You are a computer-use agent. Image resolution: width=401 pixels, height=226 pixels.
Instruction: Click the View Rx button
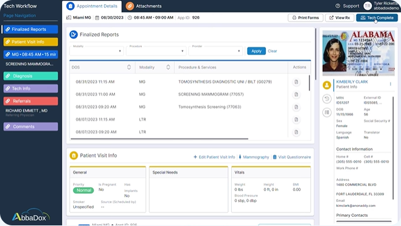(340, 17)
